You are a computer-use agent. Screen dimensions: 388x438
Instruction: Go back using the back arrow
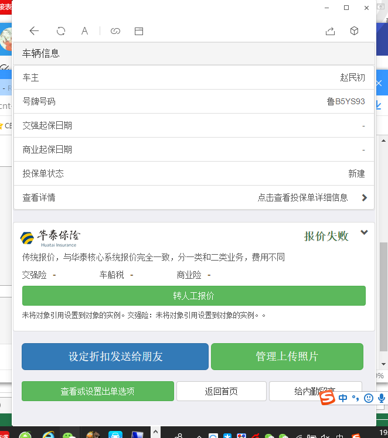click(34, 30)
